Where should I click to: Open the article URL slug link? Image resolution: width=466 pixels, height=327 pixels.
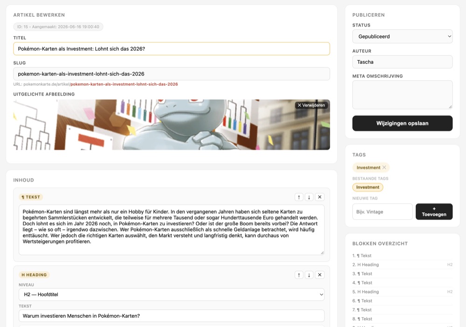point(124,84)
